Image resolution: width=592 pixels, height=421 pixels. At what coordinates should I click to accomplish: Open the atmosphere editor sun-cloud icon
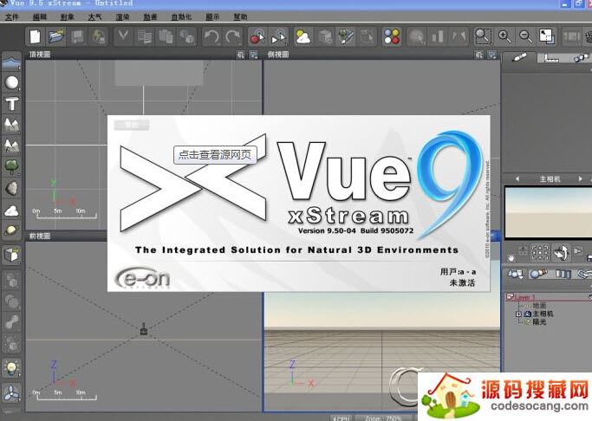pos(303,36)
